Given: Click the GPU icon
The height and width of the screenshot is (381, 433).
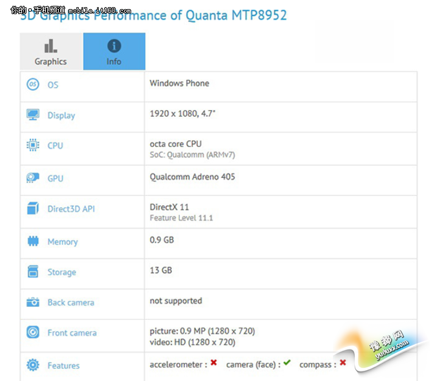Looking at the screenshot, I should pos(33,178).
